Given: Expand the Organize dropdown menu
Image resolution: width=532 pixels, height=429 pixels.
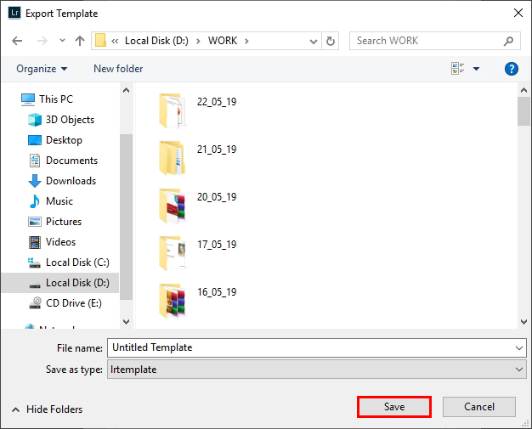Looking at the screenshot, I should (x=41, y=69).
